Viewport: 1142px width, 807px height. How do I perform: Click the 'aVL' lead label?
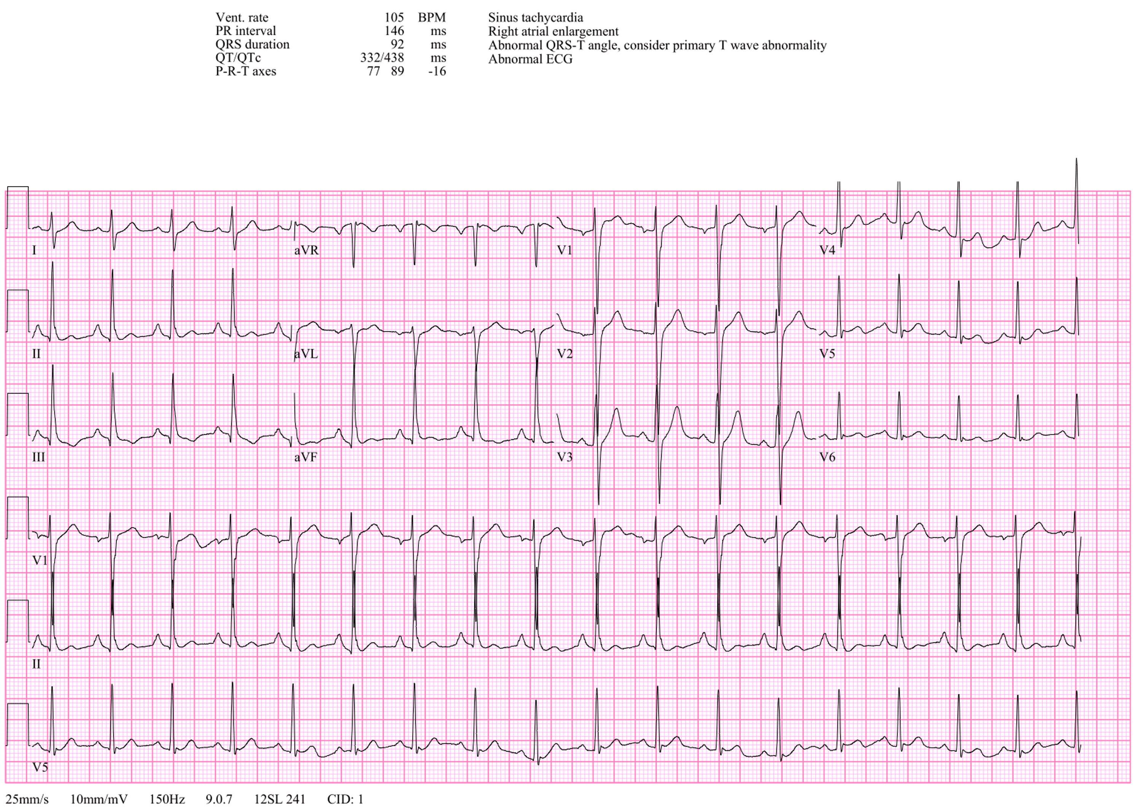pyautogui.click(x=305, y=354)
